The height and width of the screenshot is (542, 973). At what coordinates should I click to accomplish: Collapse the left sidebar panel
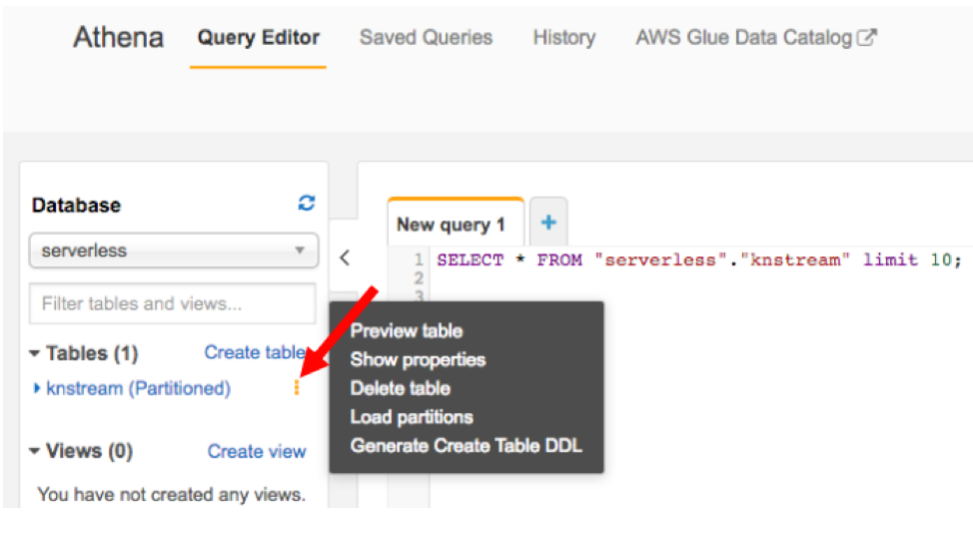point(344,258)
